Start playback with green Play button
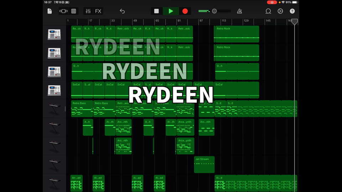 pyautogui.click(x=171, y=11)
